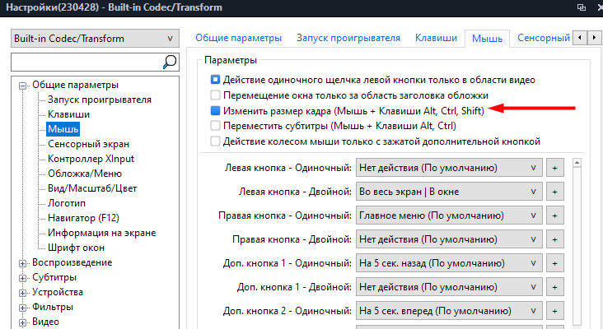The width and height of the screenshot is (603, 329).
Task: Click the search magnifier icon
Action: [x=170, y=62]
